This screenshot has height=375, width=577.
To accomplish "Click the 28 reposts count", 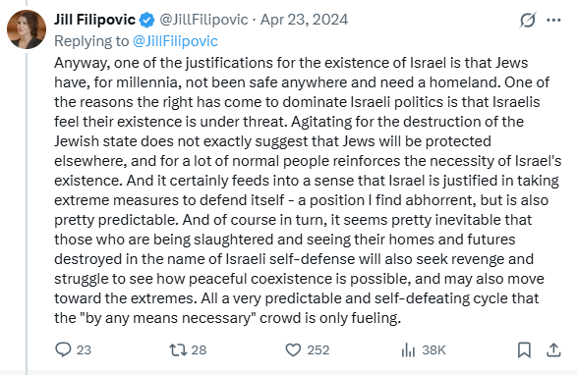I will (x=199, y=349).
